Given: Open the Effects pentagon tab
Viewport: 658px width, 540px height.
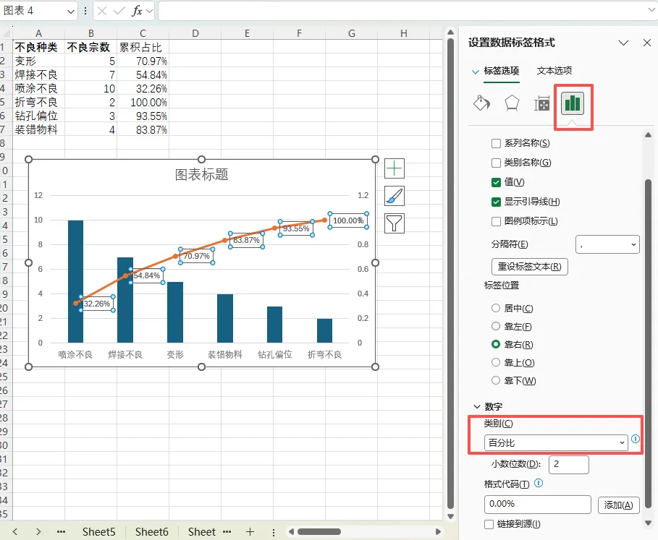Looking at the screenshot, I should coord(512,103).
